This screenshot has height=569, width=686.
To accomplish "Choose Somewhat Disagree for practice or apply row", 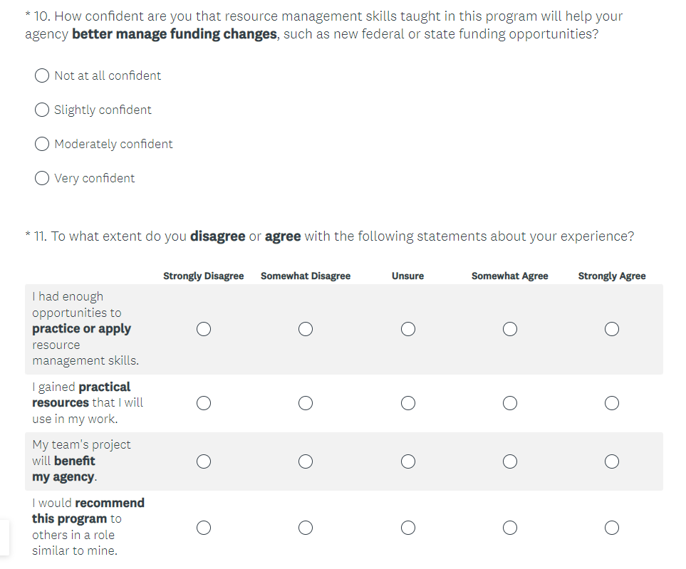I will (x=306, y=329).
